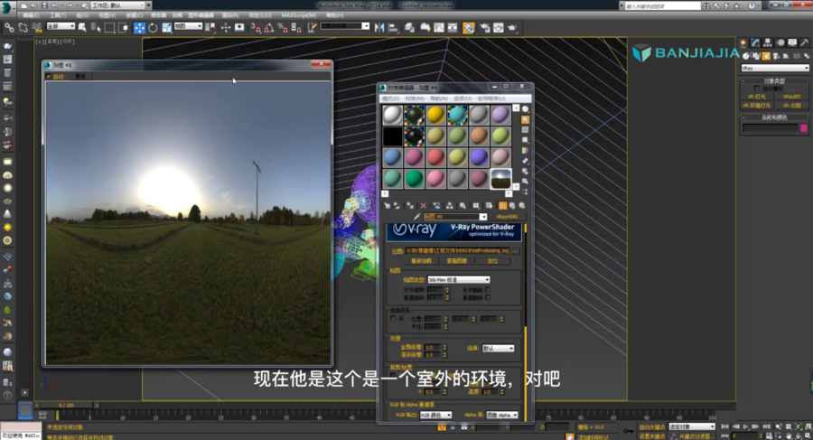Click Sample Type sphere icon
Viewport: 813px width, 440px height.
click(525, 109)
